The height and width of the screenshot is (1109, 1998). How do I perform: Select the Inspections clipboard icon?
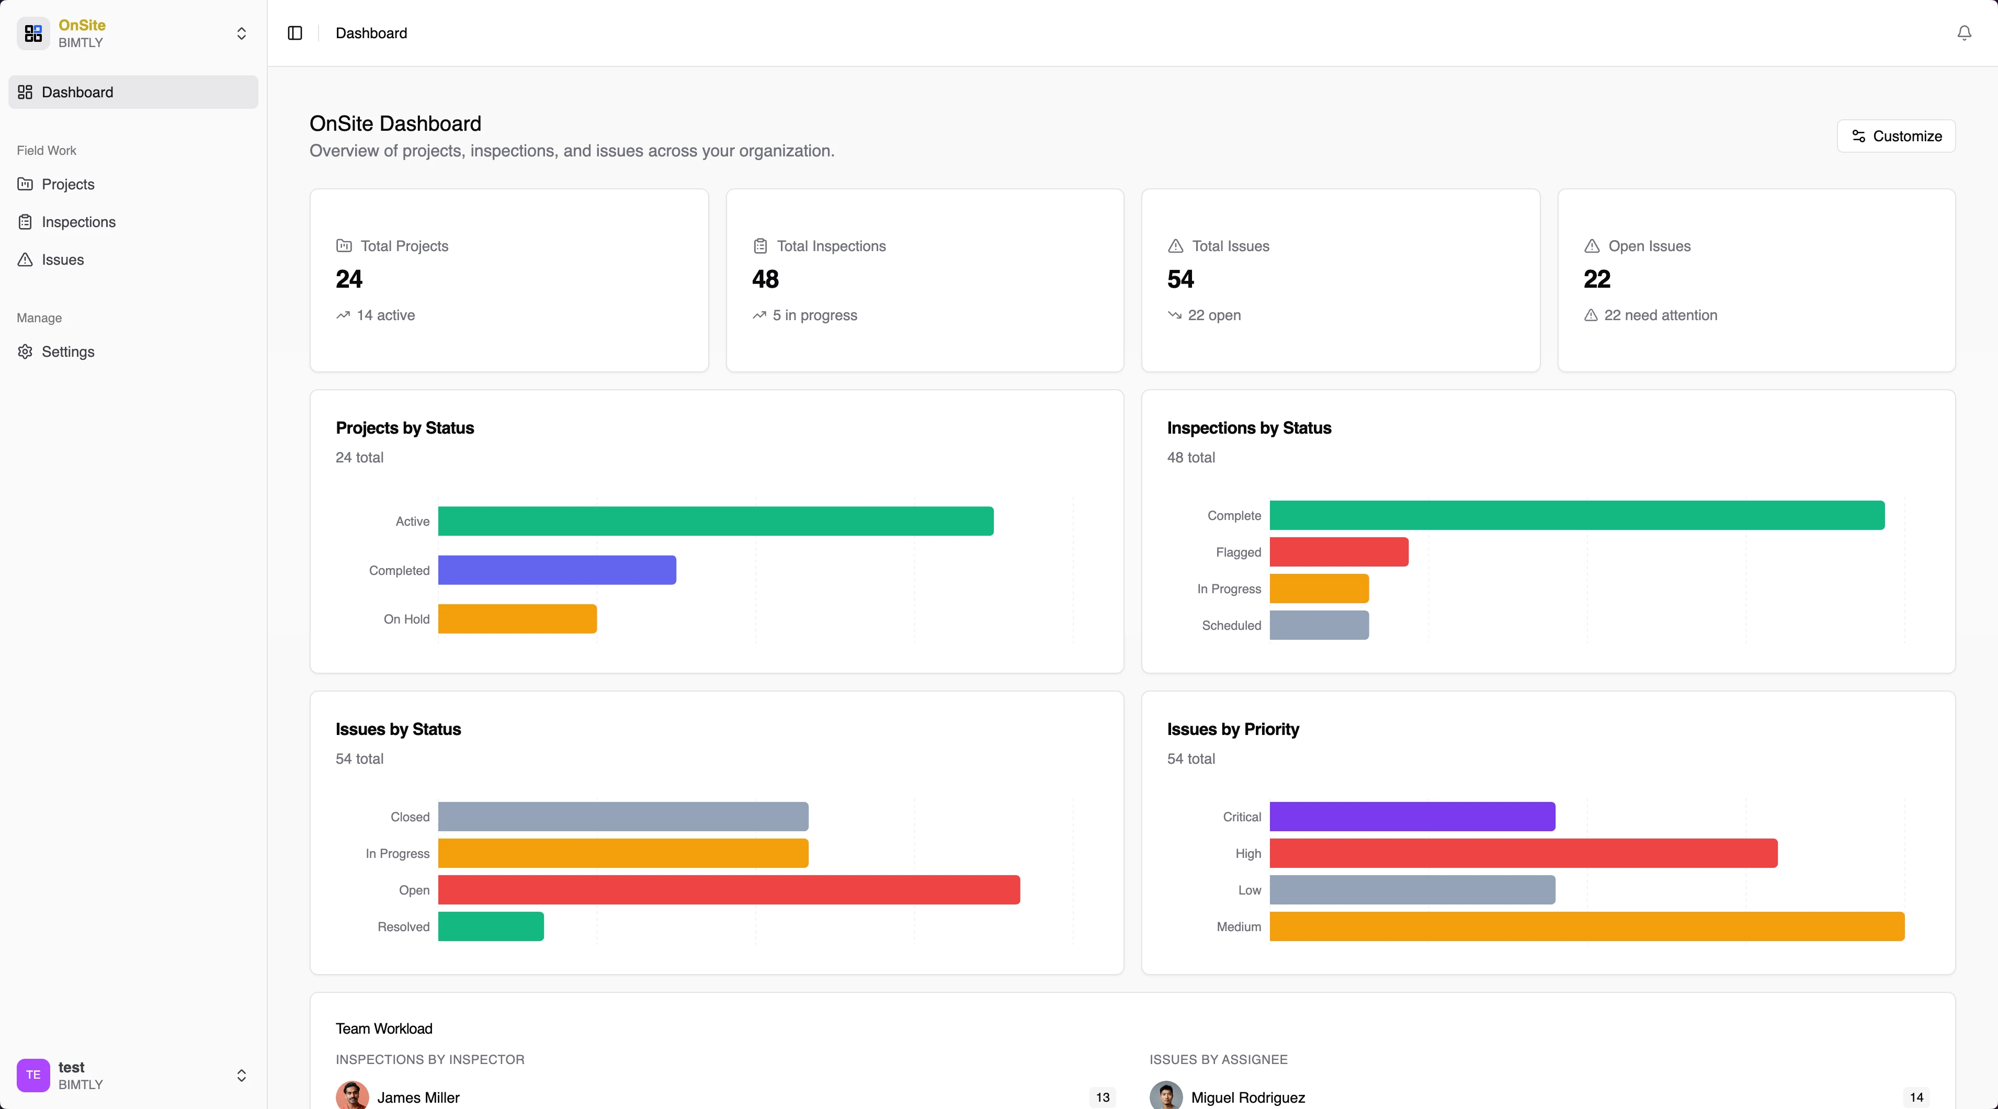tap(25, 222)
